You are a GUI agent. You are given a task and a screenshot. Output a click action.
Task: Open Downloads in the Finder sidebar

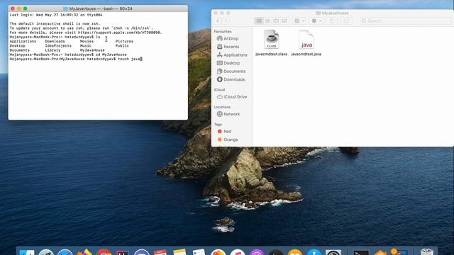(x=231, y=79)
